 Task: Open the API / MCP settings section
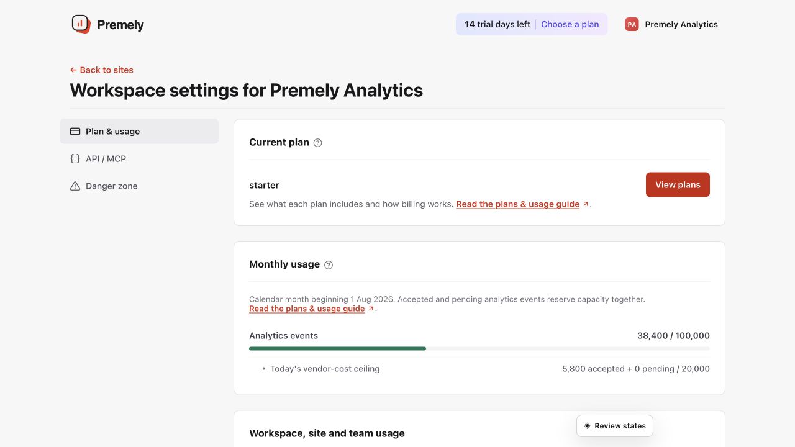point(139,159)
